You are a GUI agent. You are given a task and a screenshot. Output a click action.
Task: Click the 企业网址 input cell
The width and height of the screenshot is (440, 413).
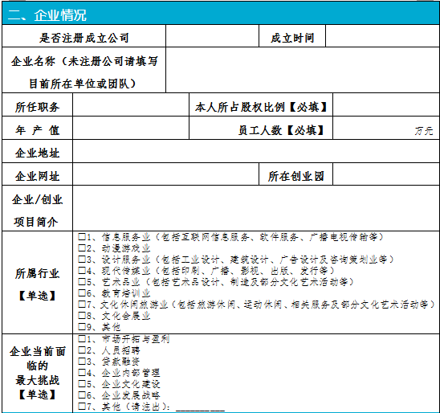(x=165, y=174)
